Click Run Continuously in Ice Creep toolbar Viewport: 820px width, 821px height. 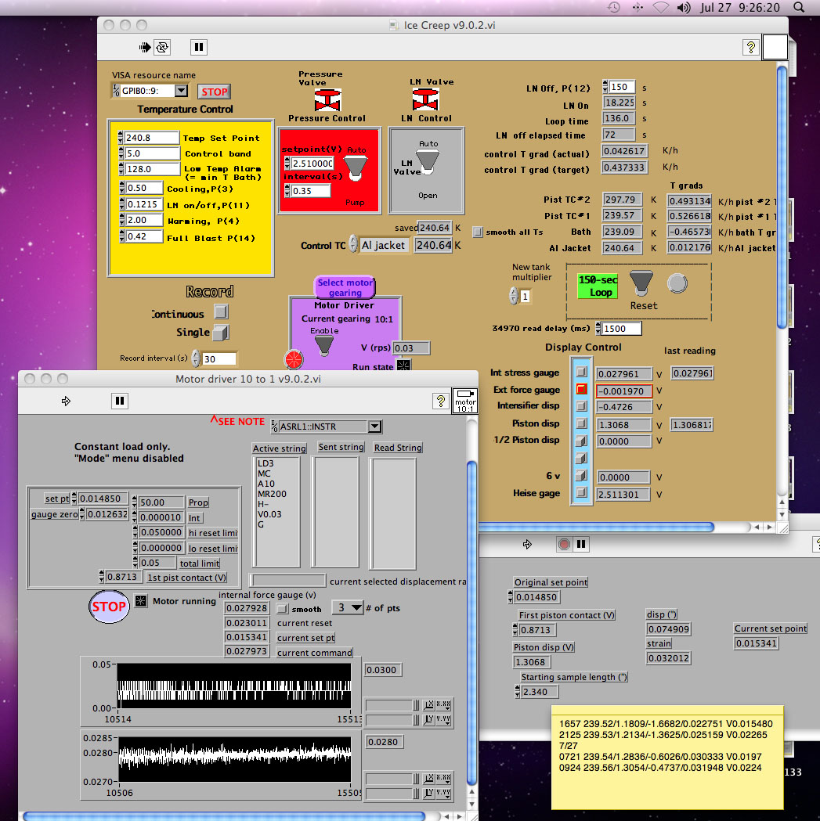[161, 47]
